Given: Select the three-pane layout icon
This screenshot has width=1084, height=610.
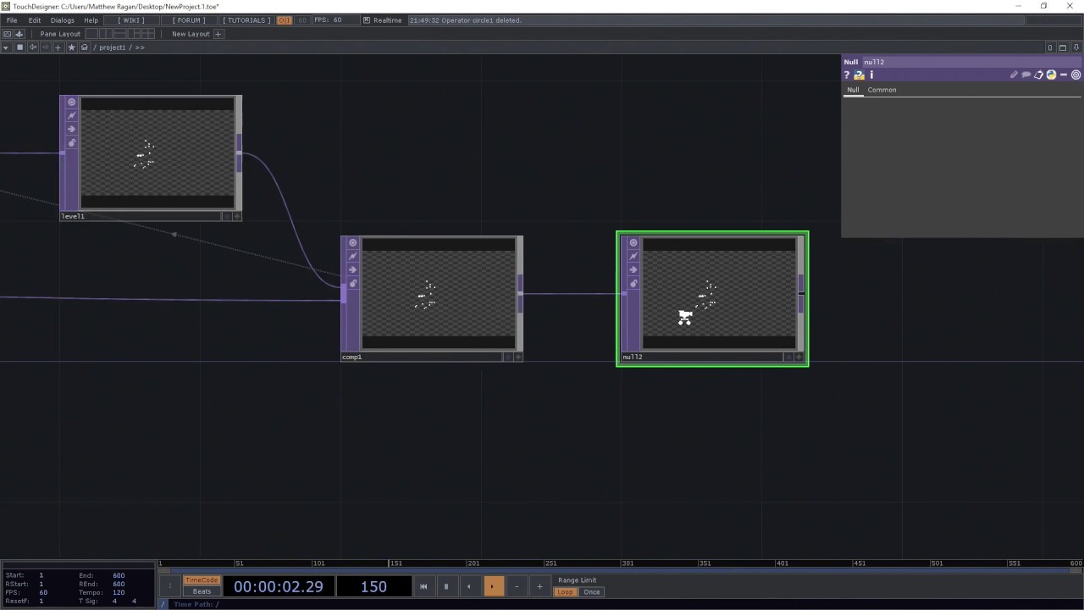Looking at the screenshot, I should coord(134,34).
